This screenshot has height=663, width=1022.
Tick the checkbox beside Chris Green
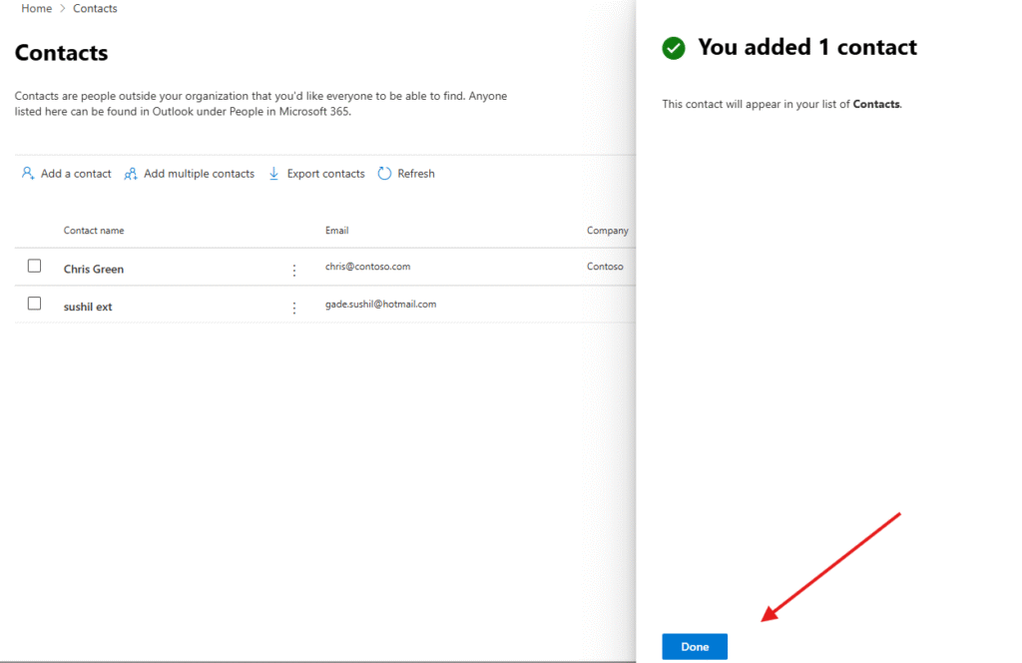(x=34, y=266)
